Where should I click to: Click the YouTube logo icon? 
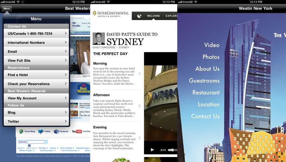[77, 131]
